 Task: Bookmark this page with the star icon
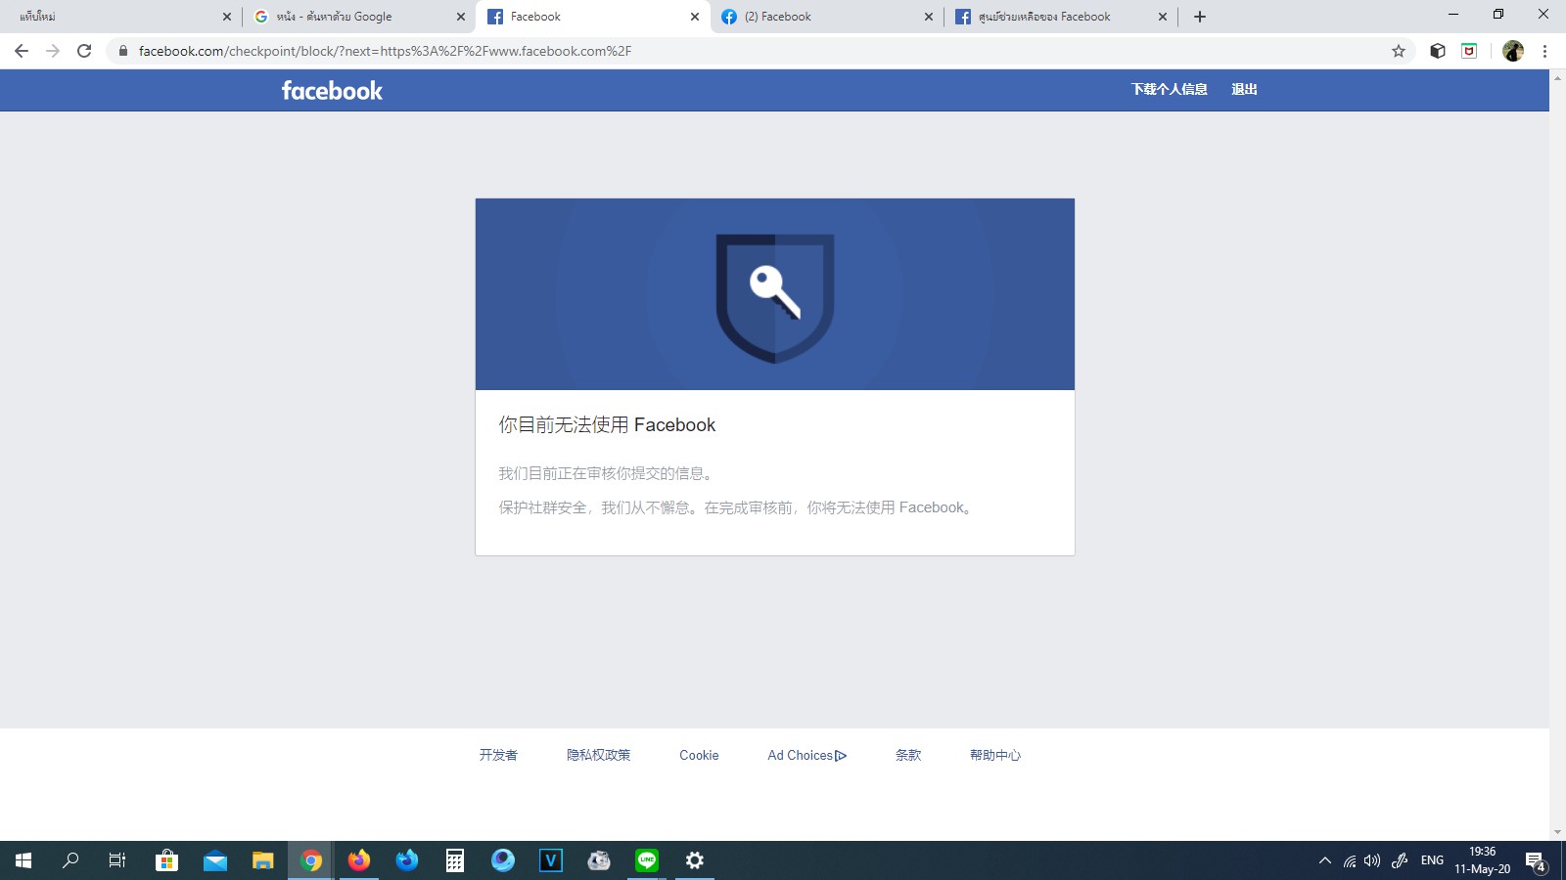click(x=1399, y=51)
